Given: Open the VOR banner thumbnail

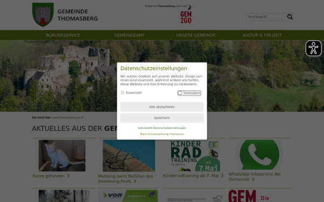Looking at the screenshot, I should click(x=128, y=196).
